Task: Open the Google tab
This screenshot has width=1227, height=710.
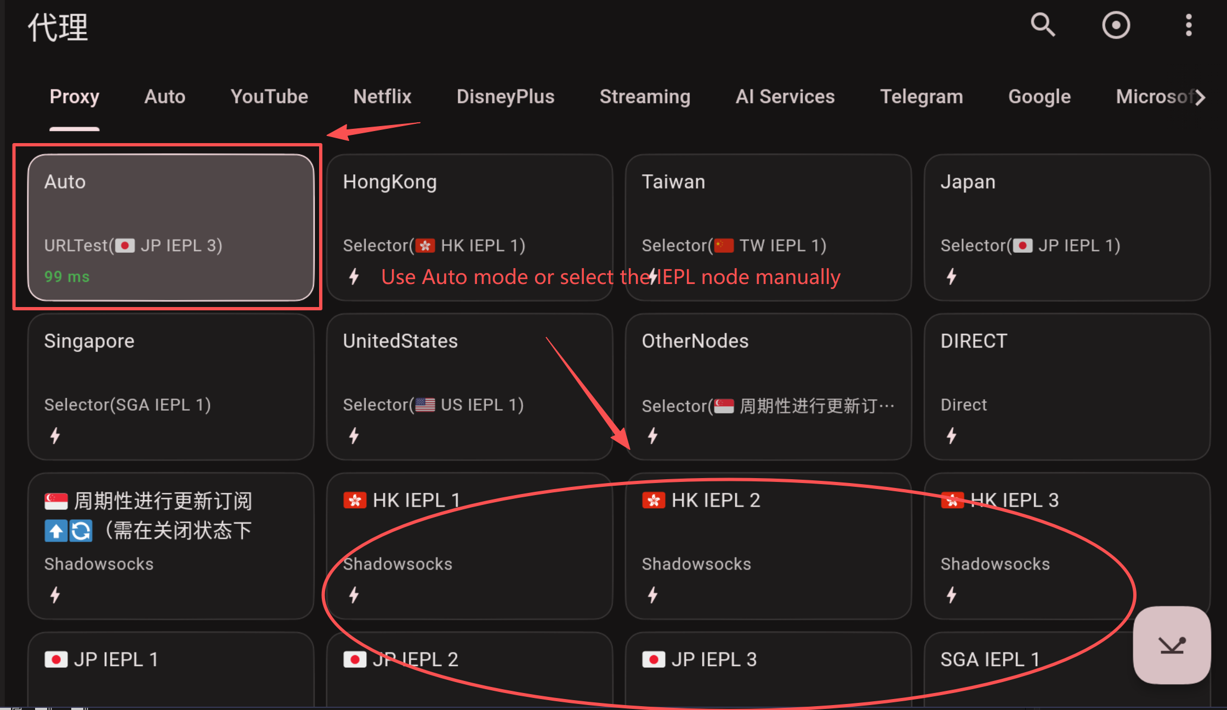Action: 1039,96
